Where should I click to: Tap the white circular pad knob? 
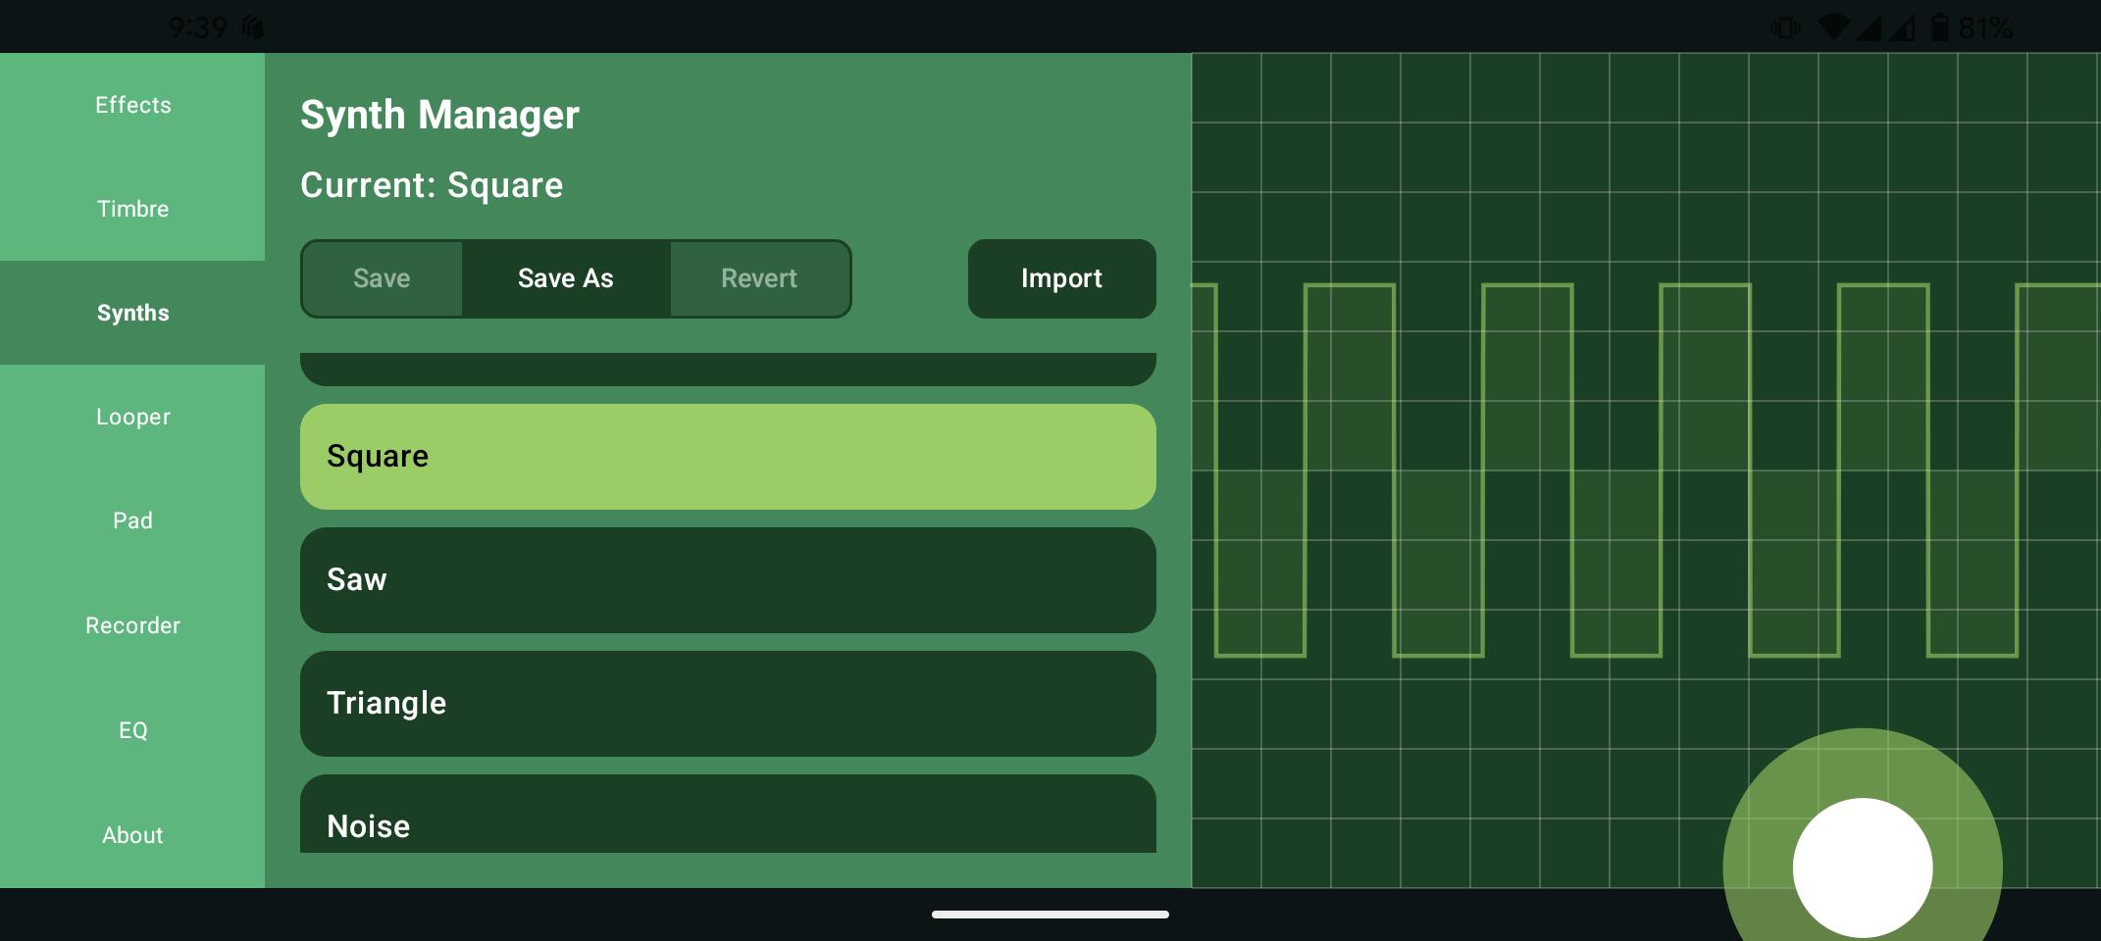1863,867
